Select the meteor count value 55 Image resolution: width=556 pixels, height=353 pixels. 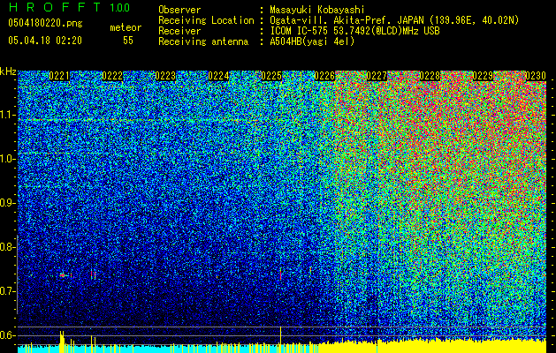tap(128, 41)
